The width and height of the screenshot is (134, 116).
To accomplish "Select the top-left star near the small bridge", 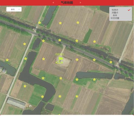I will pyautogui.click(x=39, y=23).
